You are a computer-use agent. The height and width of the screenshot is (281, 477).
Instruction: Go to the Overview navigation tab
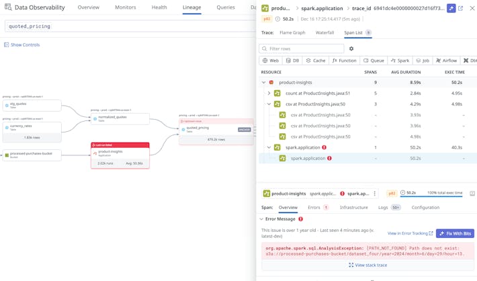[x=89, y=7]
